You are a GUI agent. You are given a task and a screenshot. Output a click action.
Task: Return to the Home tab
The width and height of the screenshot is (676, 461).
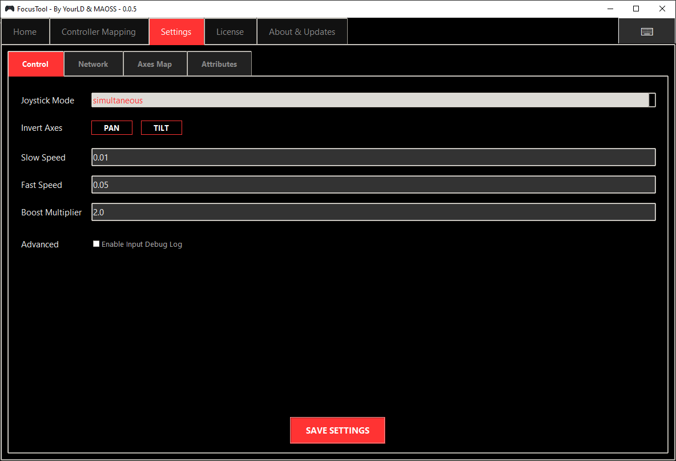click(25, 31)
